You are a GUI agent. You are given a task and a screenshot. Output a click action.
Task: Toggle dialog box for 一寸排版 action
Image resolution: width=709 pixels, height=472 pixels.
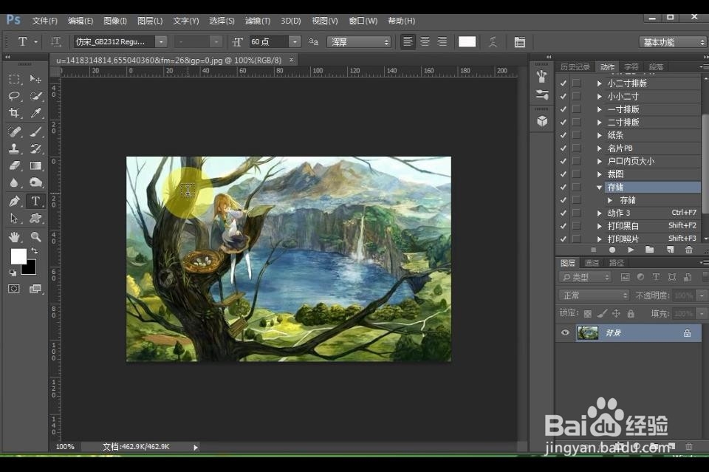(x=577, y=109)
